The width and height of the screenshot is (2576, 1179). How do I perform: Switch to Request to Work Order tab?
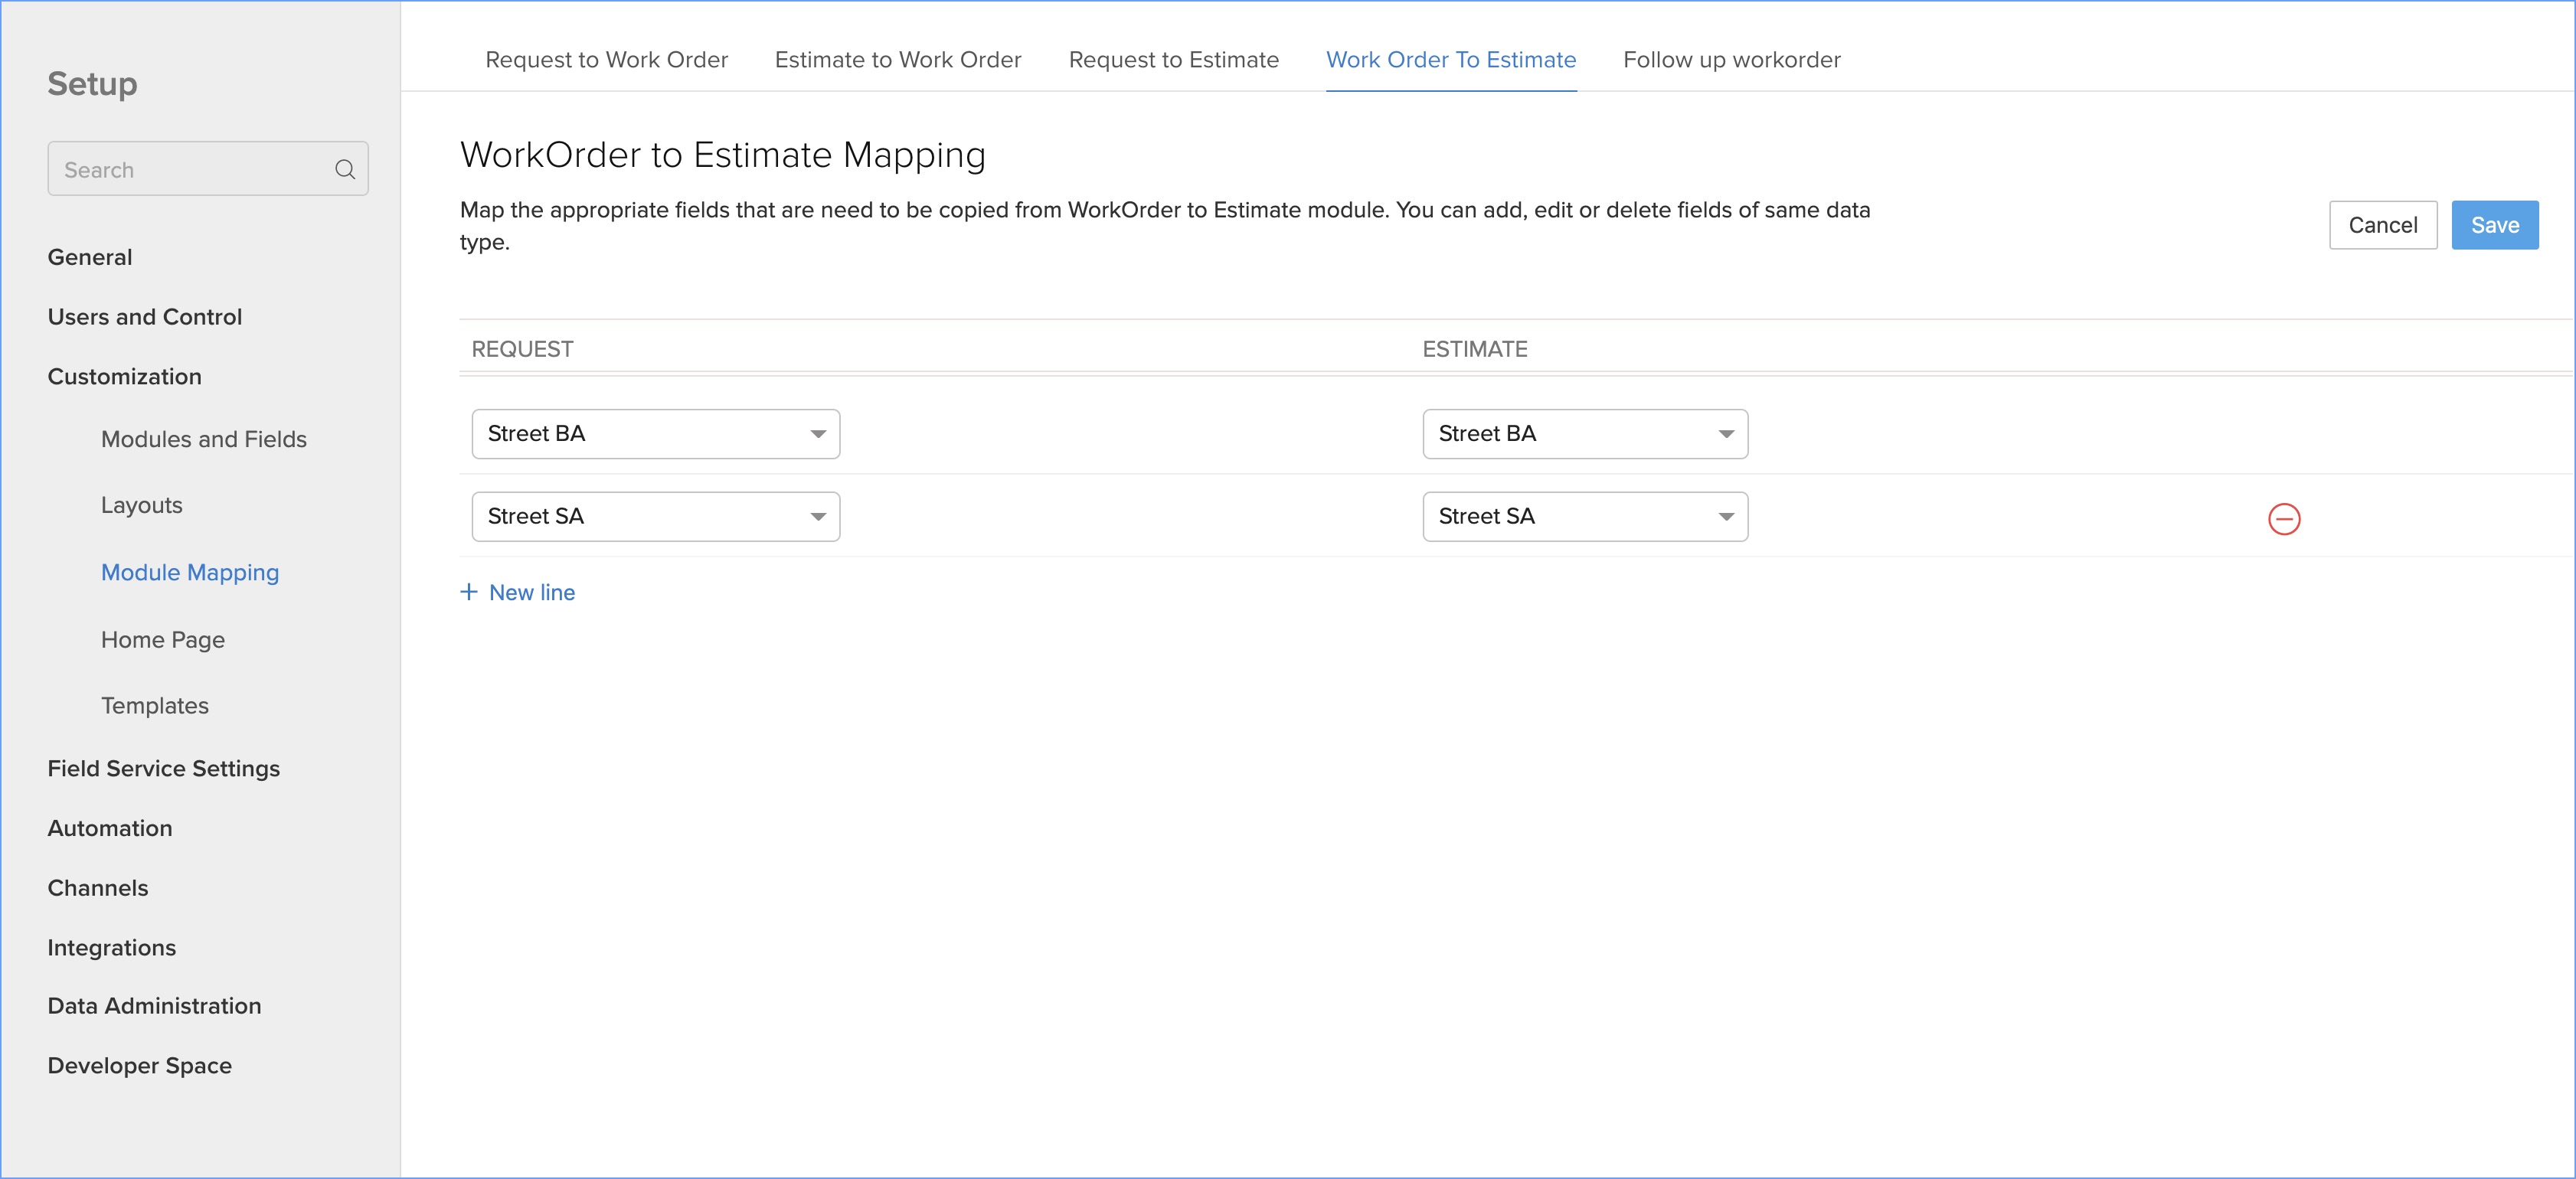click(x=606, y=60)
